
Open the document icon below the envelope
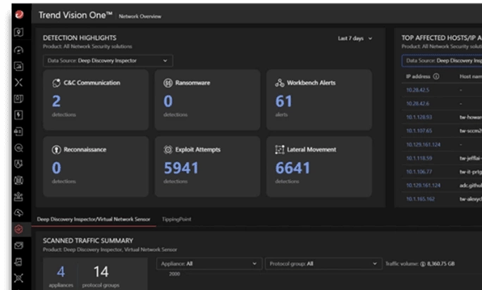pos(19,262)
